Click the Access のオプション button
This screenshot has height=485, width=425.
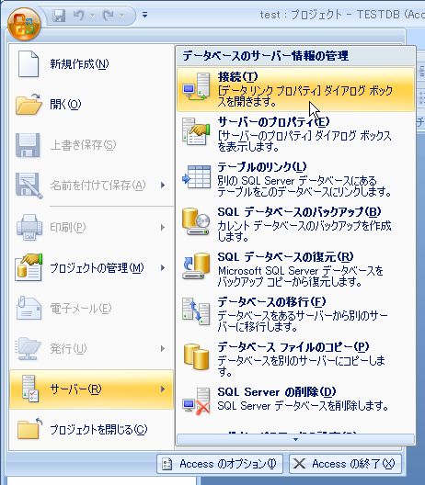pyautogui.click(x=220, y=464)
